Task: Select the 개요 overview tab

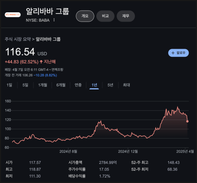Action: tap(85, 16)
